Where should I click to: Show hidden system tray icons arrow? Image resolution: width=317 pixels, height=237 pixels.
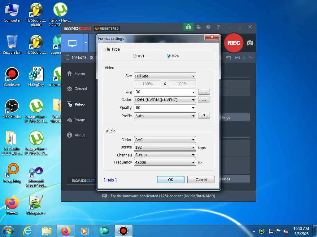pyautogui.click(x=254, y=231)
